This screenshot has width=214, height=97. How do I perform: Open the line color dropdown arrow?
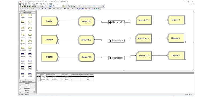click(40, 9)
